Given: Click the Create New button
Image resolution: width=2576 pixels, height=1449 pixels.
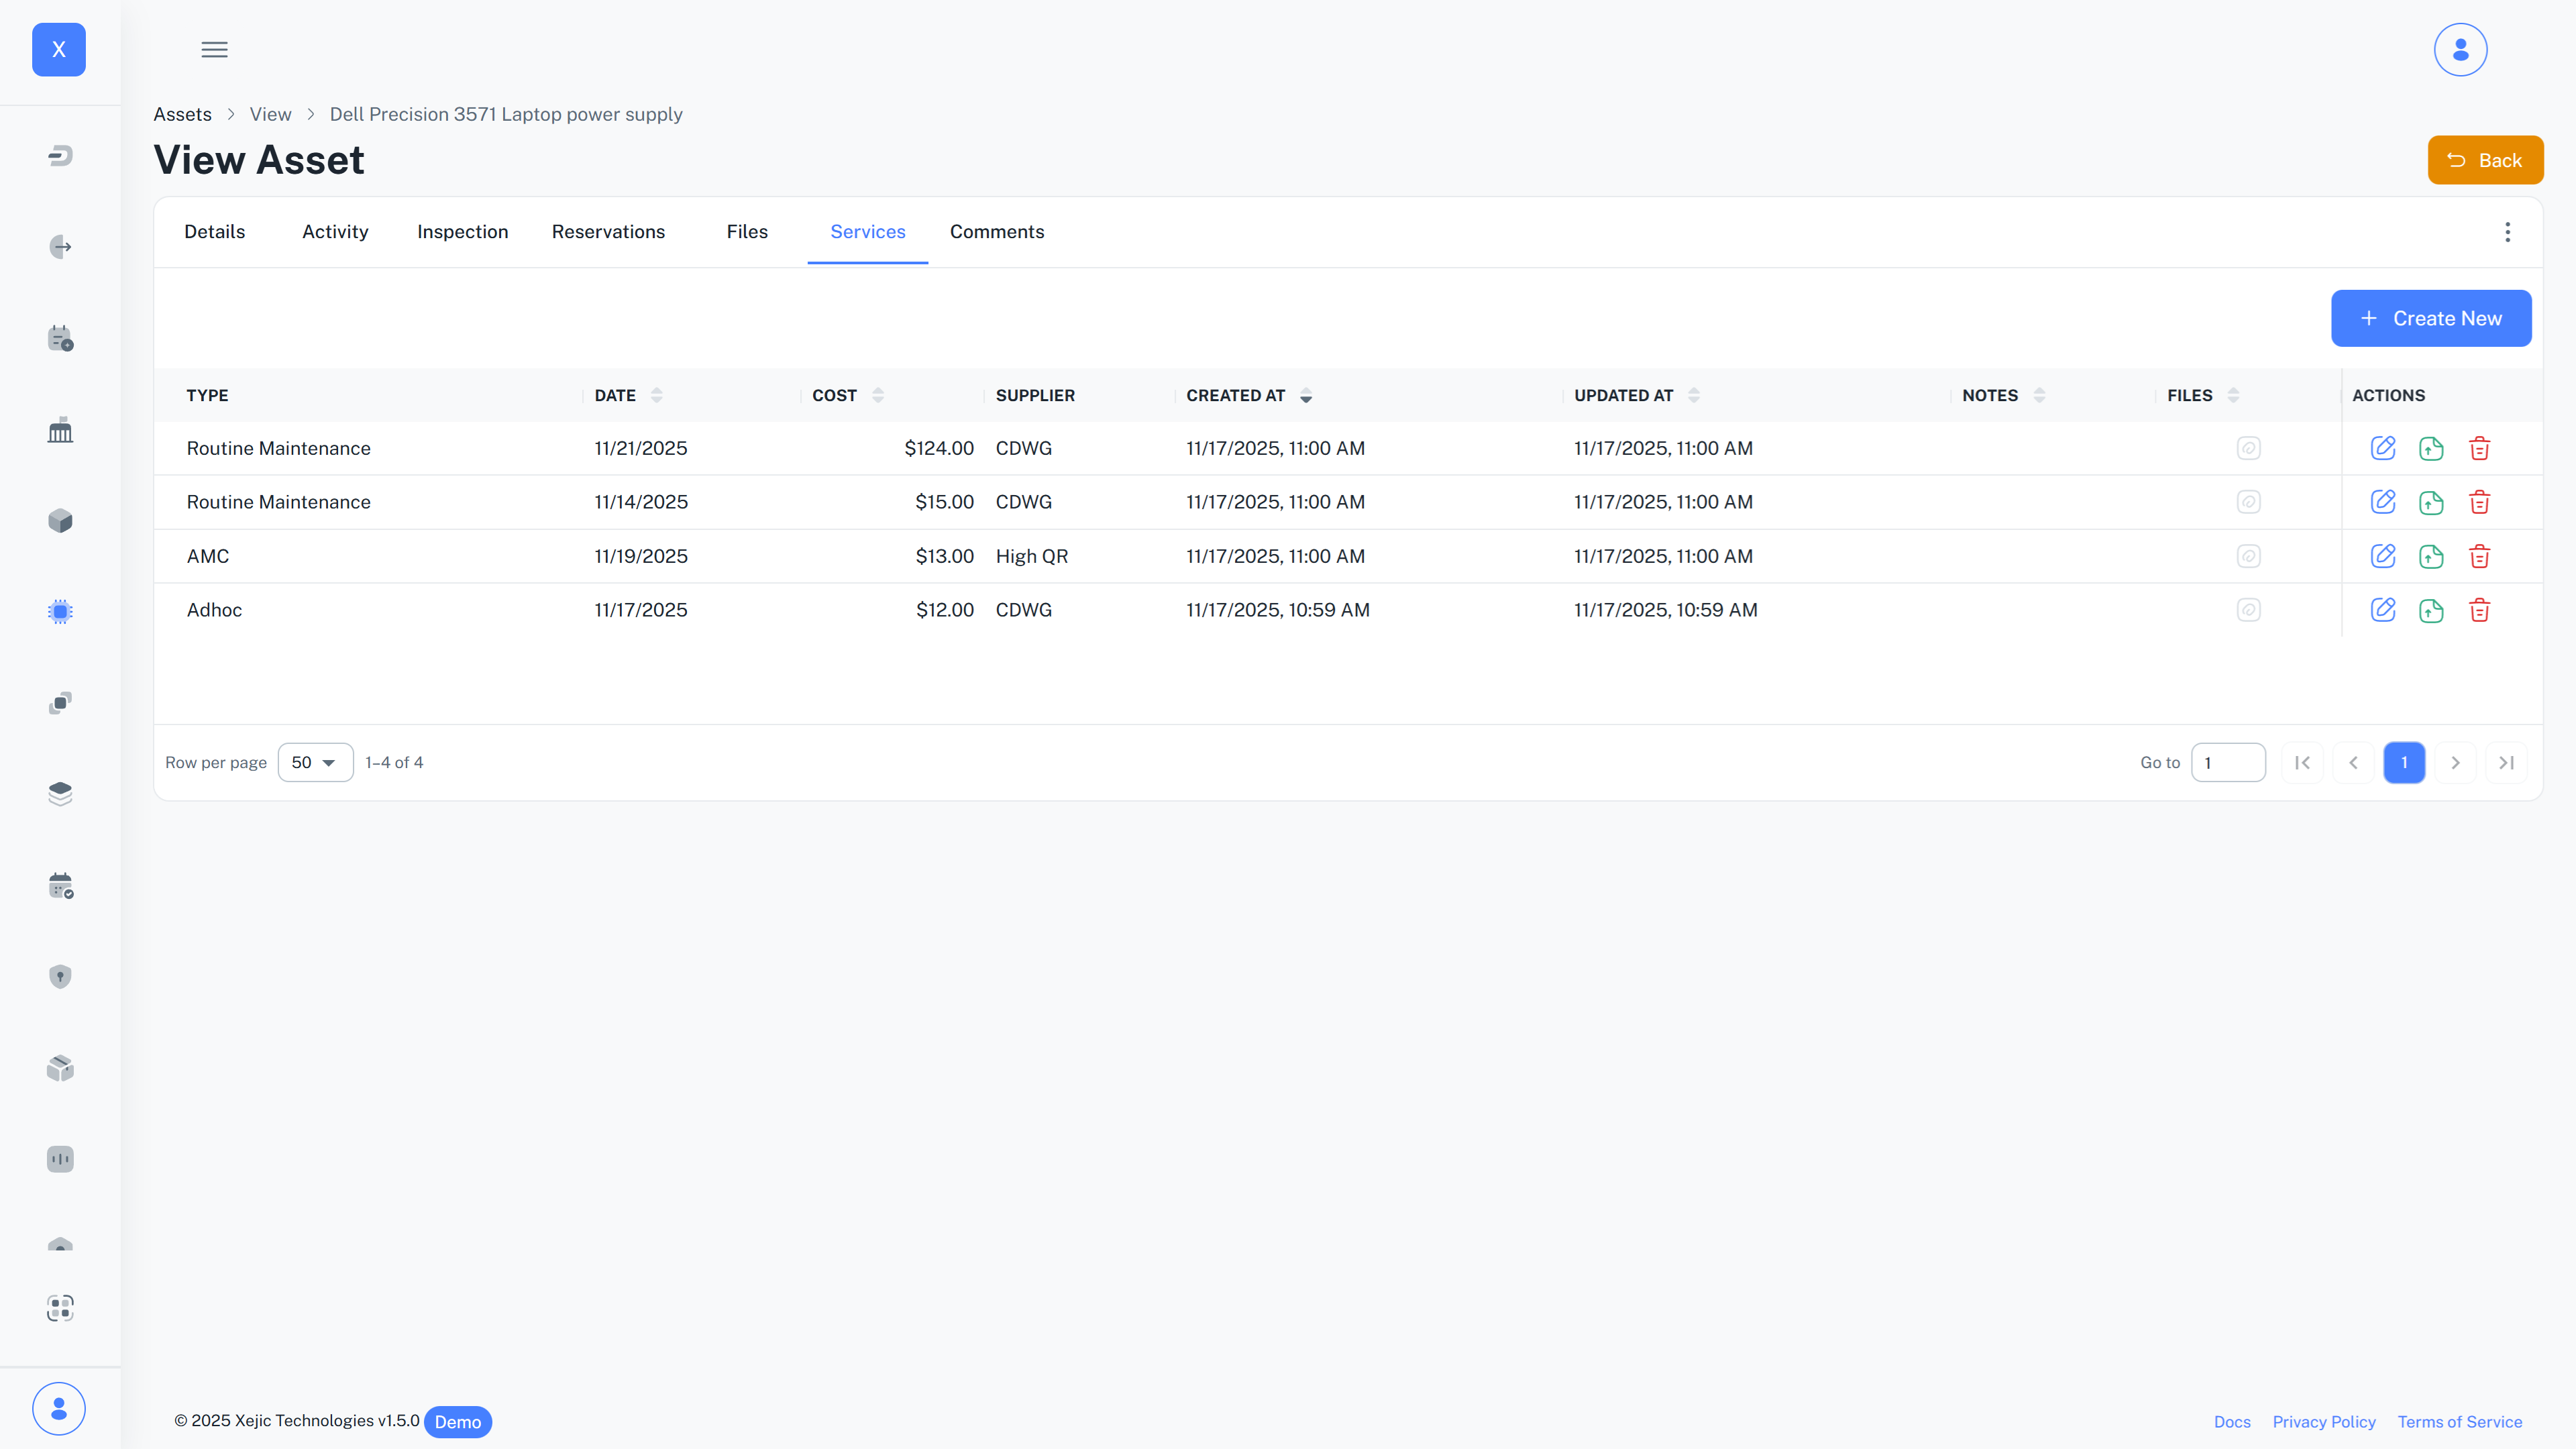Looking at the screenshot, I should 2430,318.
